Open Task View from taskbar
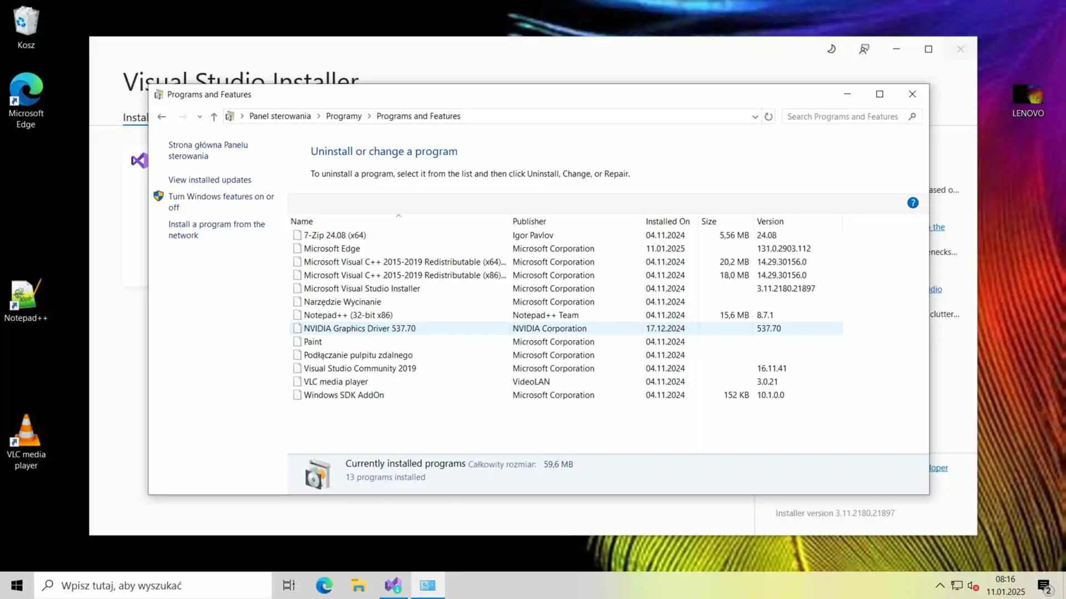Screen dimensions: 1066x599 click(289, 585)
